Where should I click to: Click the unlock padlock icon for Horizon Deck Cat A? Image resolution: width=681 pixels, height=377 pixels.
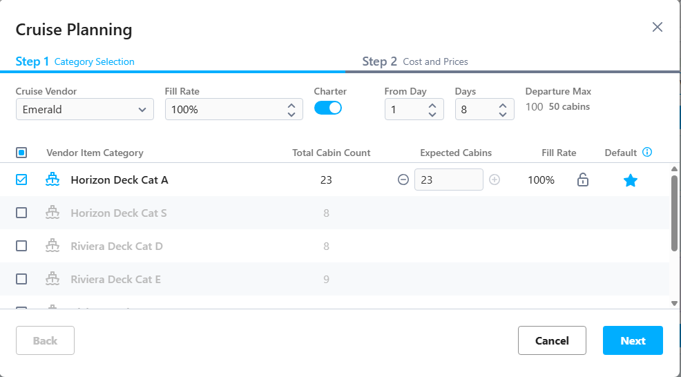click(x=582, y=180)
